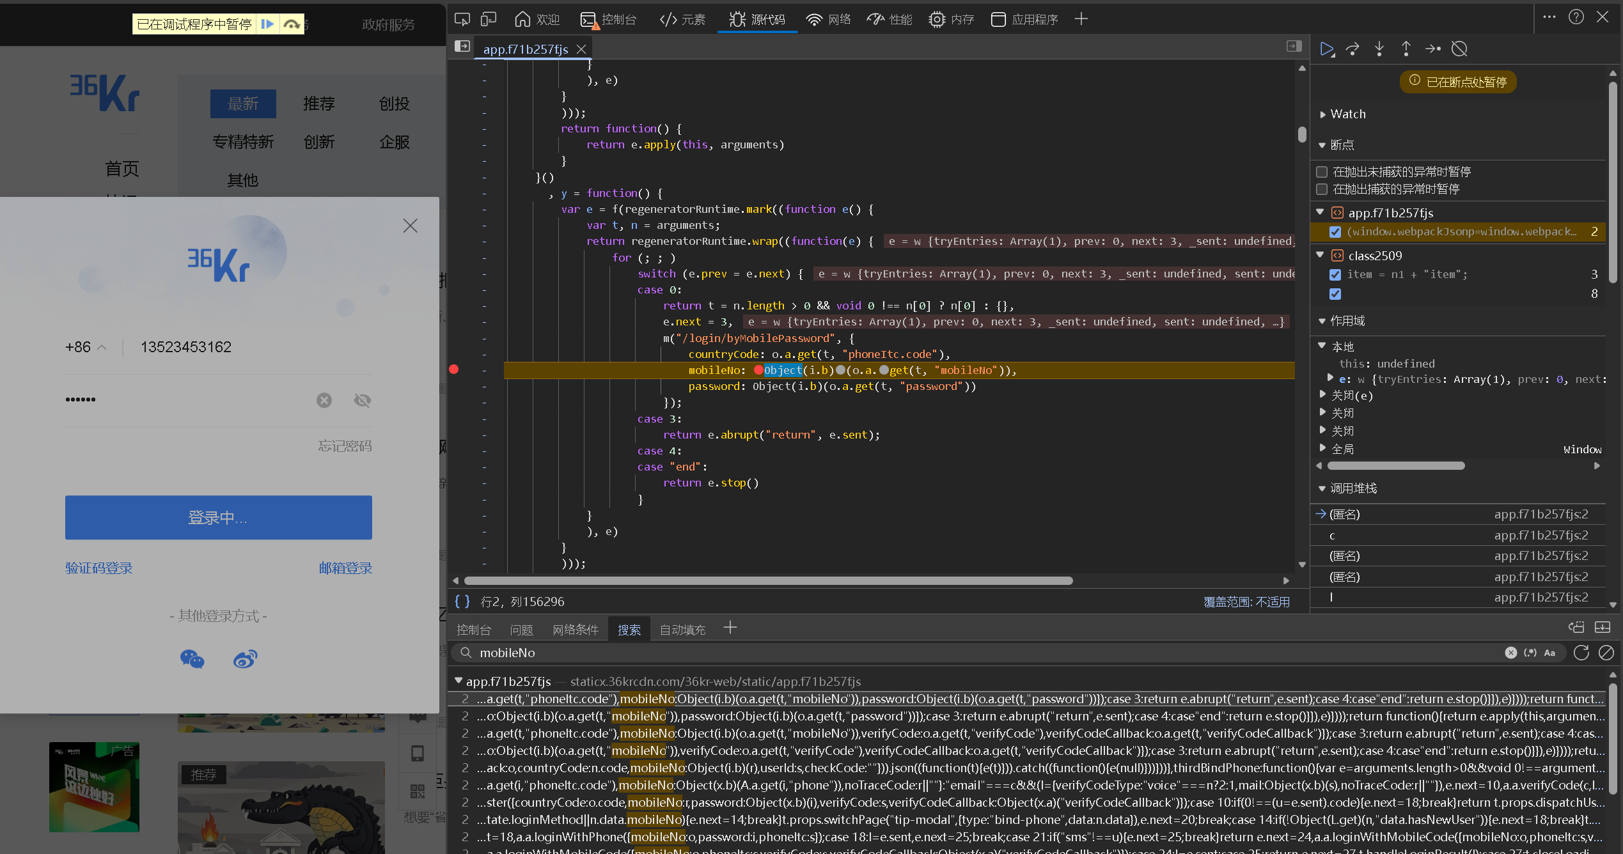This screenshot has height=854, width=1623.
Task: Click the Resume script execution icon
Action: [1327, 49]
